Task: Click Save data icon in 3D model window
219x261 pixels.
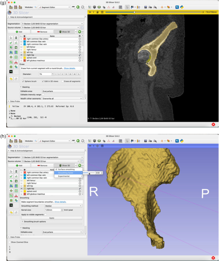Action: [20, 141]
